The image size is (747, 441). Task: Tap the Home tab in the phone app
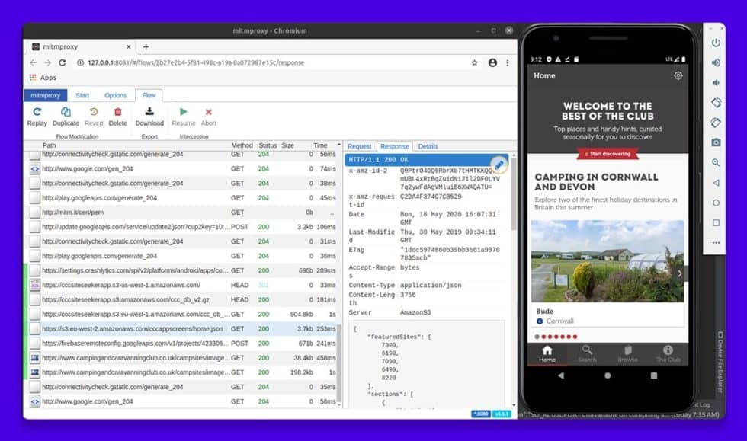(x=547, y=354)
